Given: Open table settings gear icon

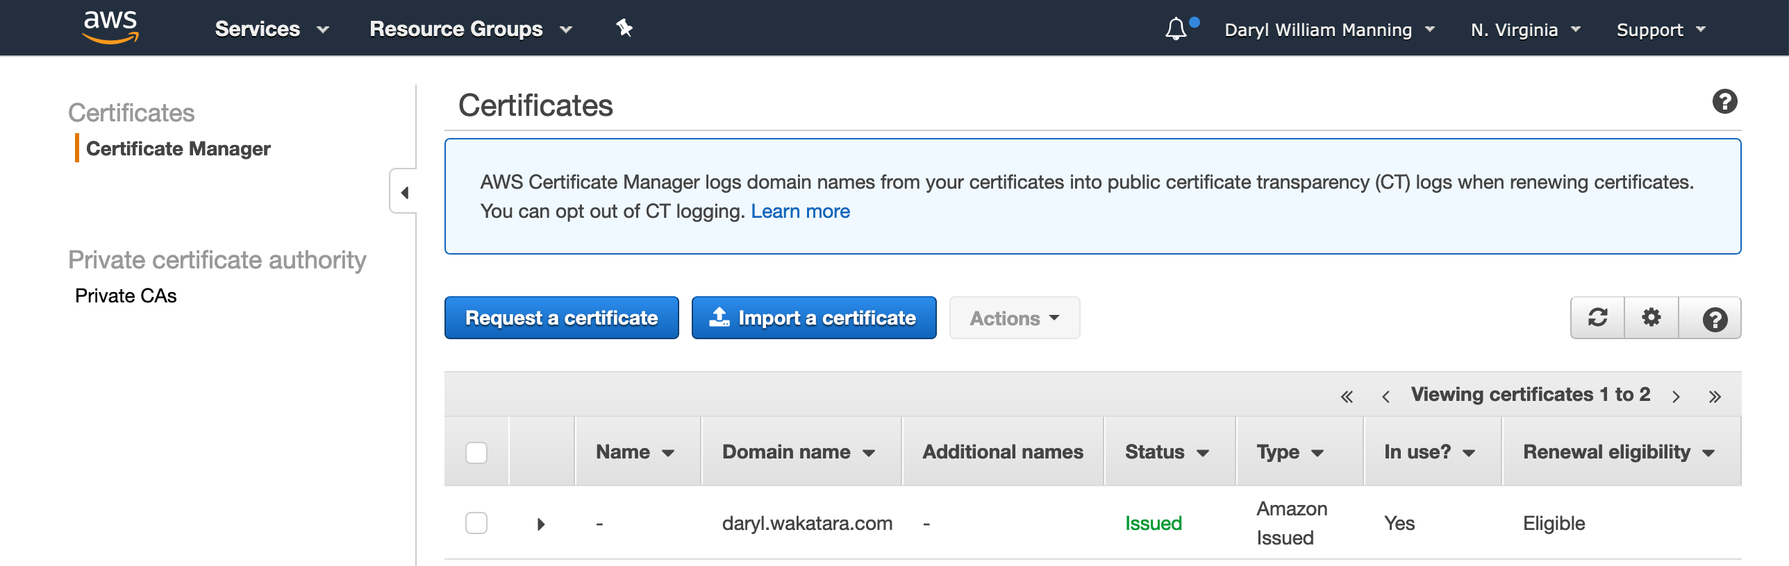Looking at the screenshot, I should point(1651,318).
